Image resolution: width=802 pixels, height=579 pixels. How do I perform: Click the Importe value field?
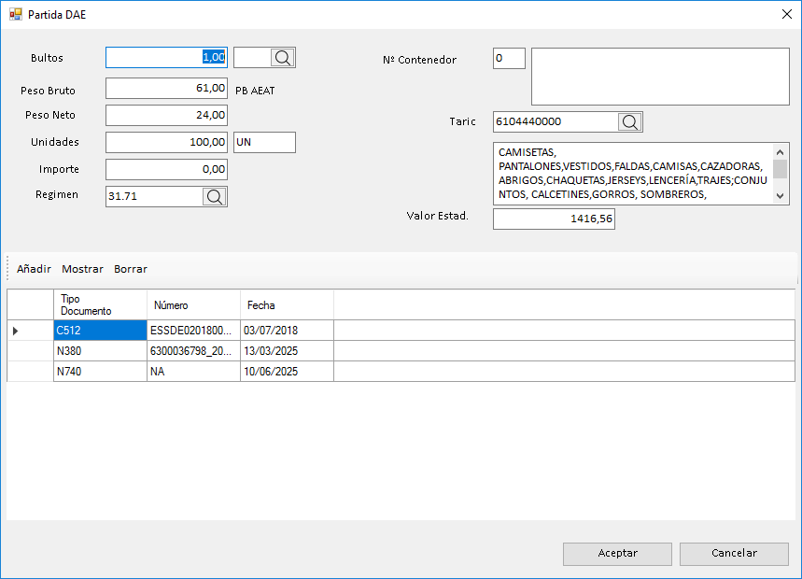point(166,170)
